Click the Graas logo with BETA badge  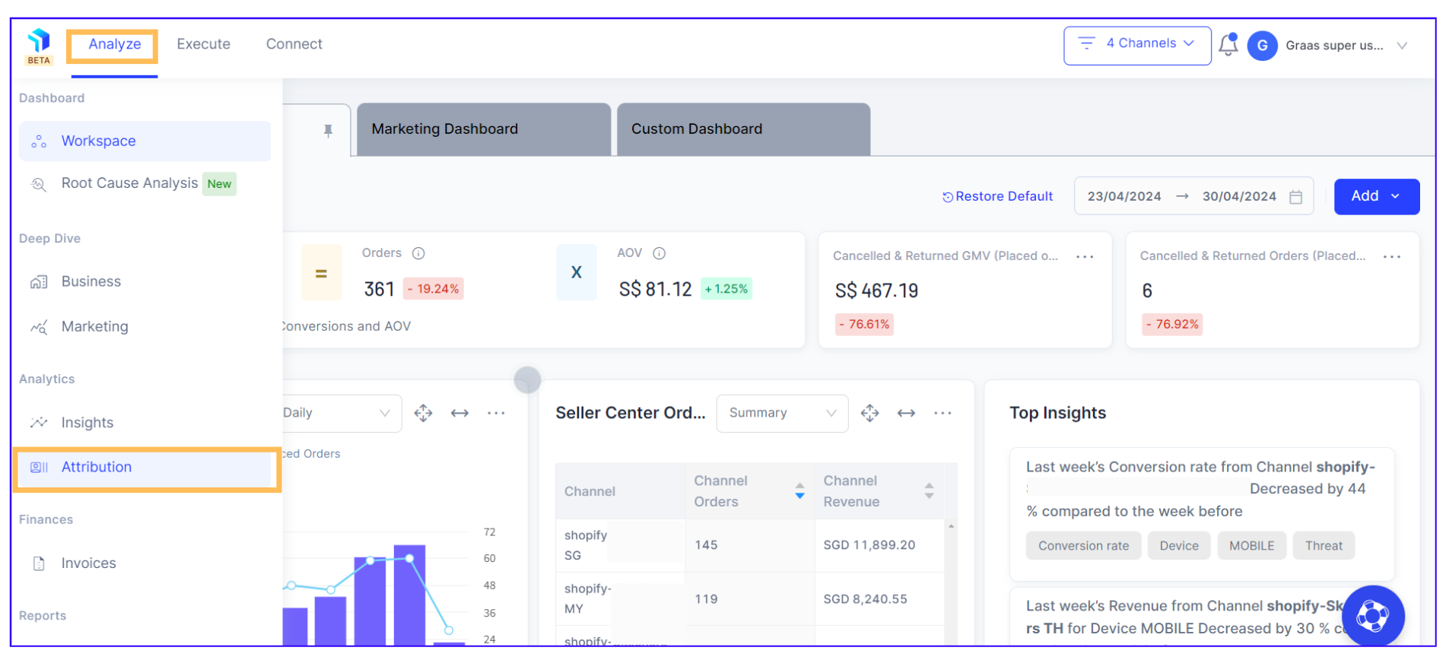tap(39, 47)
